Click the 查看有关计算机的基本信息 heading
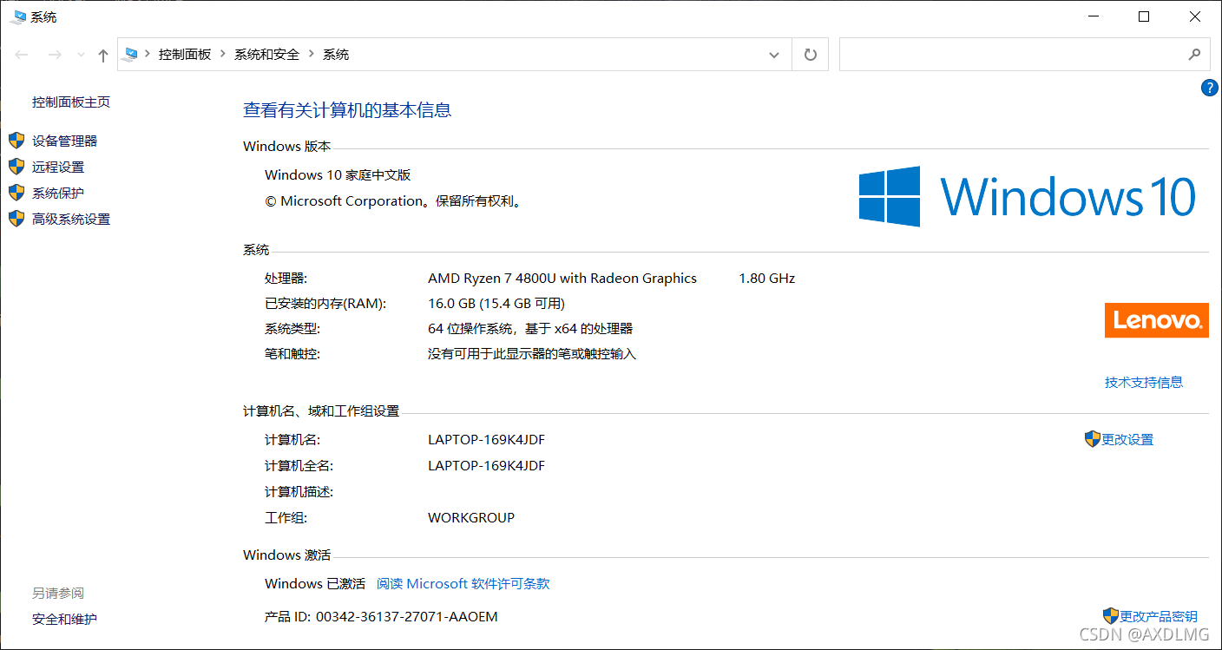The width and height of the screenshot is (1222, 650). [x=347, y=110]
